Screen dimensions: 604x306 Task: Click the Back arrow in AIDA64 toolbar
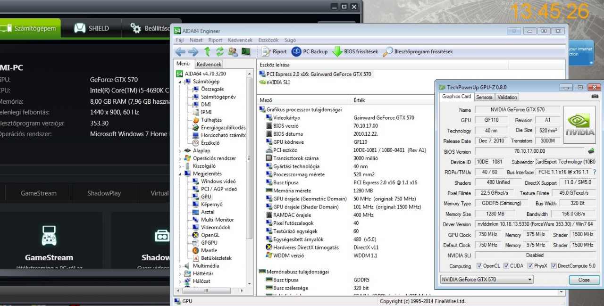pos(180,52)
